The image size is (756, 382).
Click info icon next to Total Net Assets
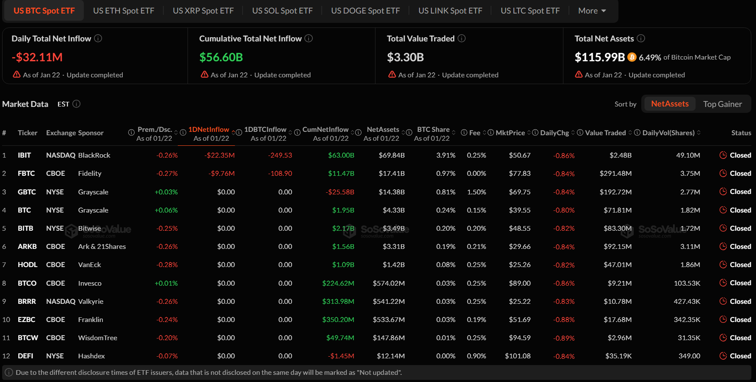[x=641, y=38]
